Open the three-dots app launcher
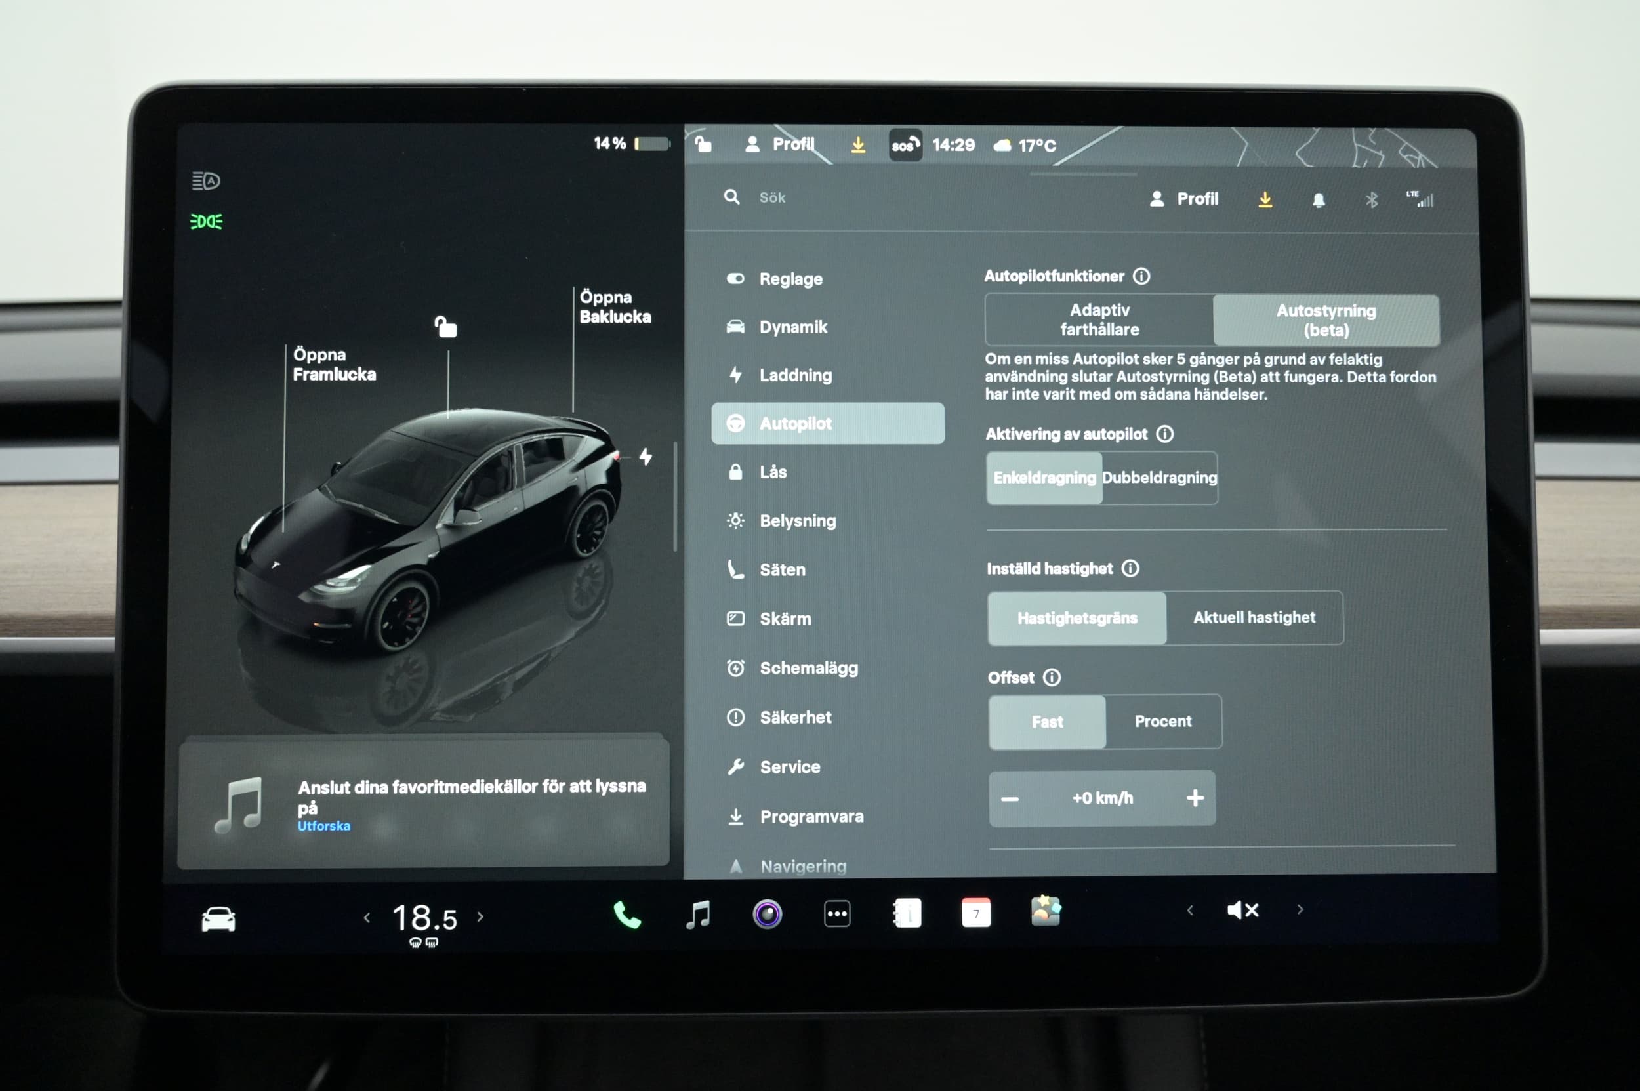1640x1091 pixels. click(836, 915)
